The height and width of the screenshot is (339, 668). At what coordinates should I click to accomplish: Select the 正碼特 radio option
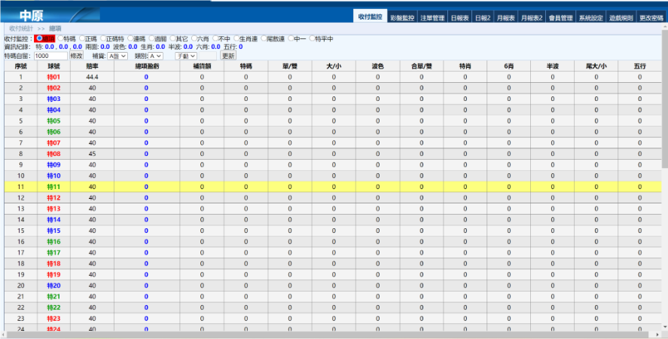pos(102,38)
